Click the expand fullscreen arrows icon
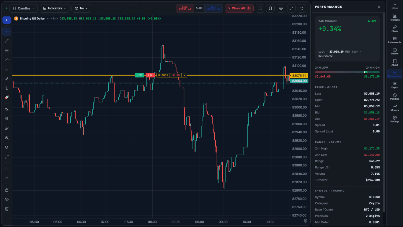The image size is (403, 227). coord(291,8)
